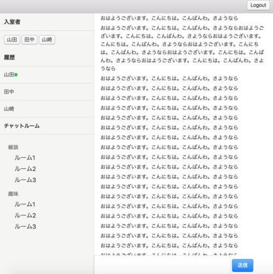The width and height of the screenshot is (273, 274).
Task: Open ルーム1 under 雑談
Action: pyautogui.click(x=25, y=158)
